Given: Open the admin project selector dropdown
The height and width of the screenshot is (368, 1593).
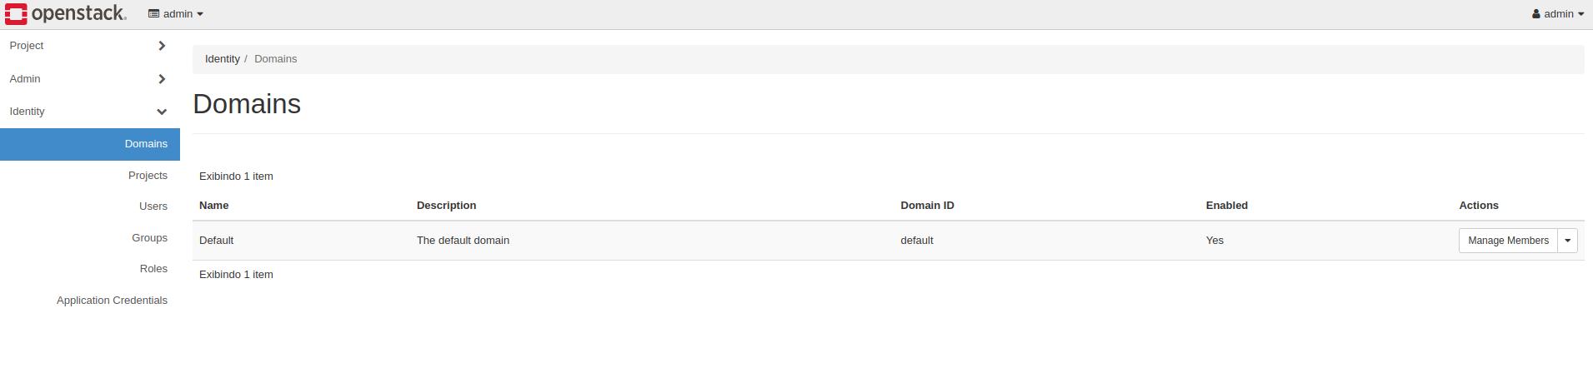Looking at the screenshot, I should click(x=176, y=14).
